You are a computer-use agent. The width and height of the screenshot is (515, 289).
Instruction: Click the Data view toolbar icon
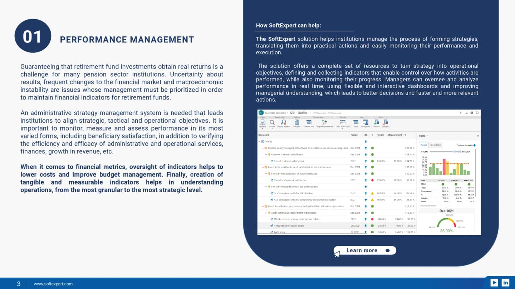tap(355, 122)
